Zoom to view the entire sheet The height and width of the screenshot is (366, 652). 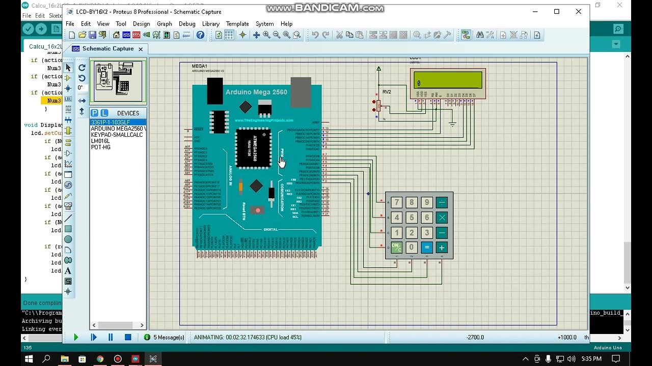click(x=286, y=35)
